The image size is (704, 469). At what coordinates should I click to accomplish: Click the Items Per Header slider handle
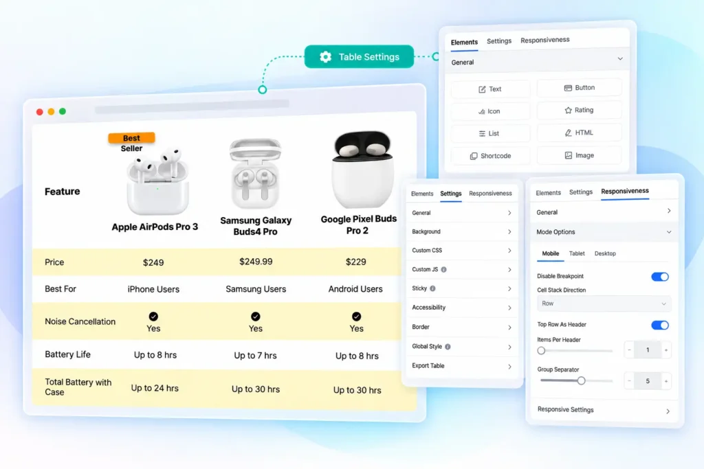[542, 351]
